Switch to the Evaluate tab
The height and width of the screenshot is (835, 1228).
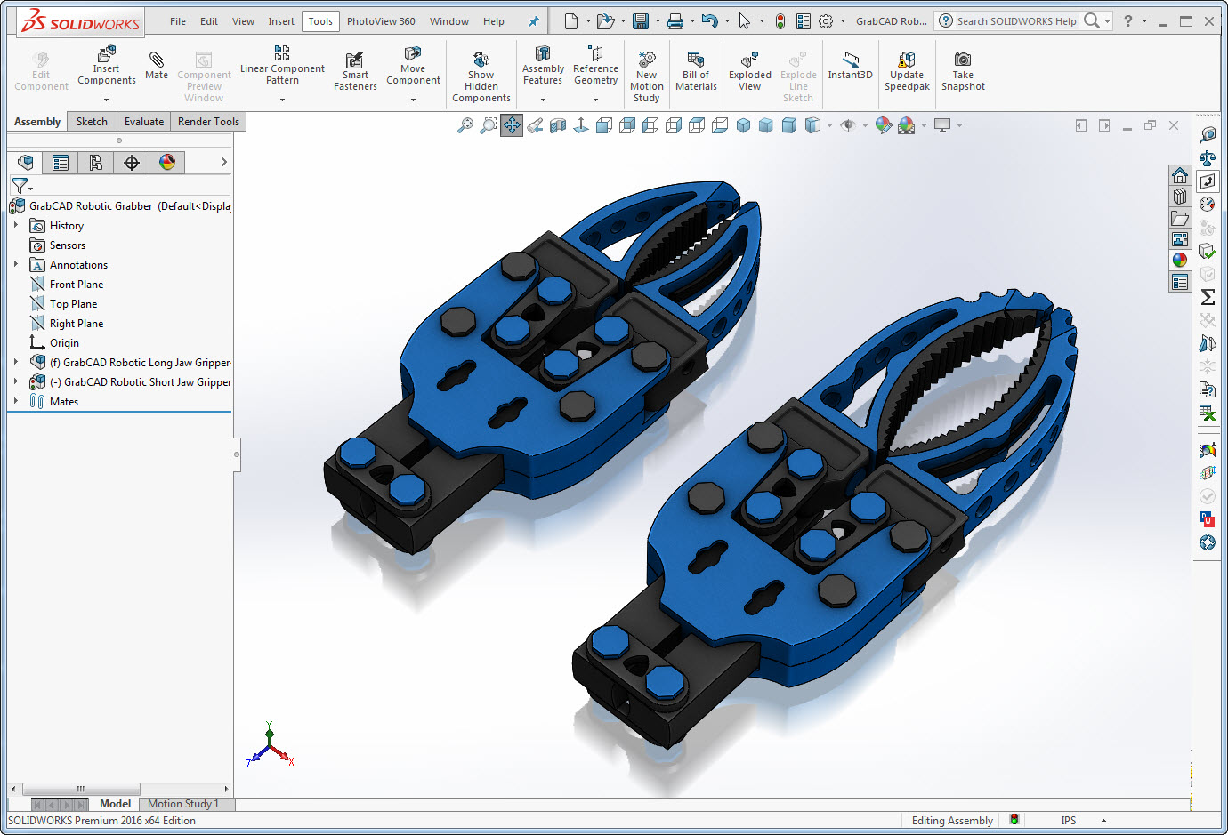point(144,122)
